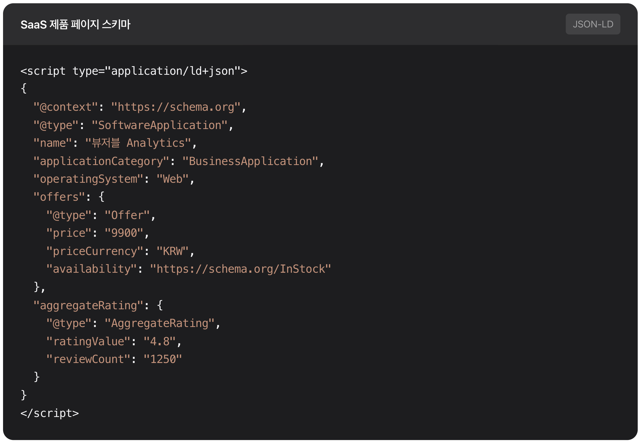
Task: Click the schema.org/InStock availability URL
Action: [240, 269]
